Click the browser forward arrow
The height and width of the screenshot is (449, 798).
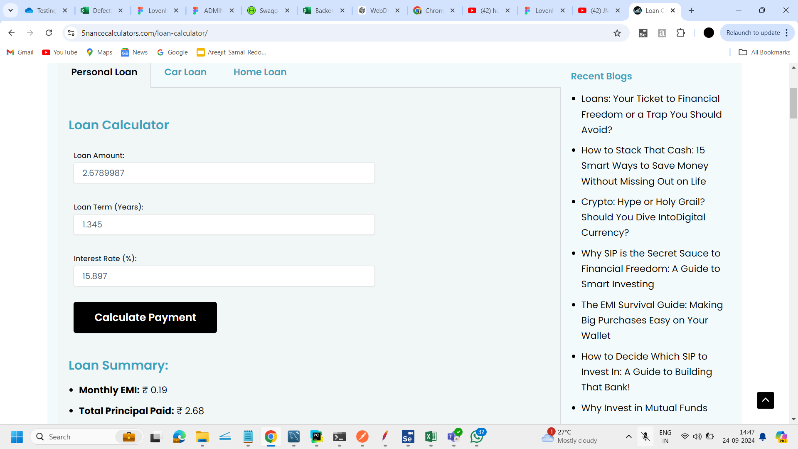[30, 33]
